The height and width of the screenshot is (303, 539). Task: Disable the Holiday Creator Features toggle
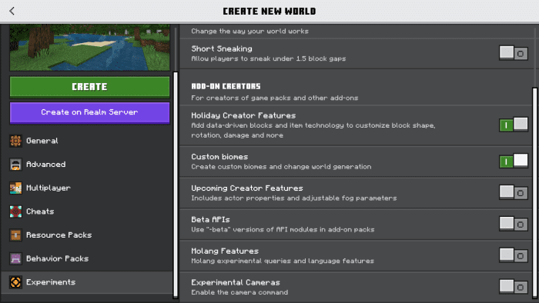pyautogui.click(x=514, y=125)
